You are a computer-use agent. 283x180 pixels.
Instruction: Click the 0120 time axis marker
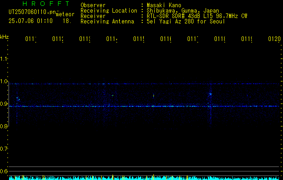tap(274, 39)
